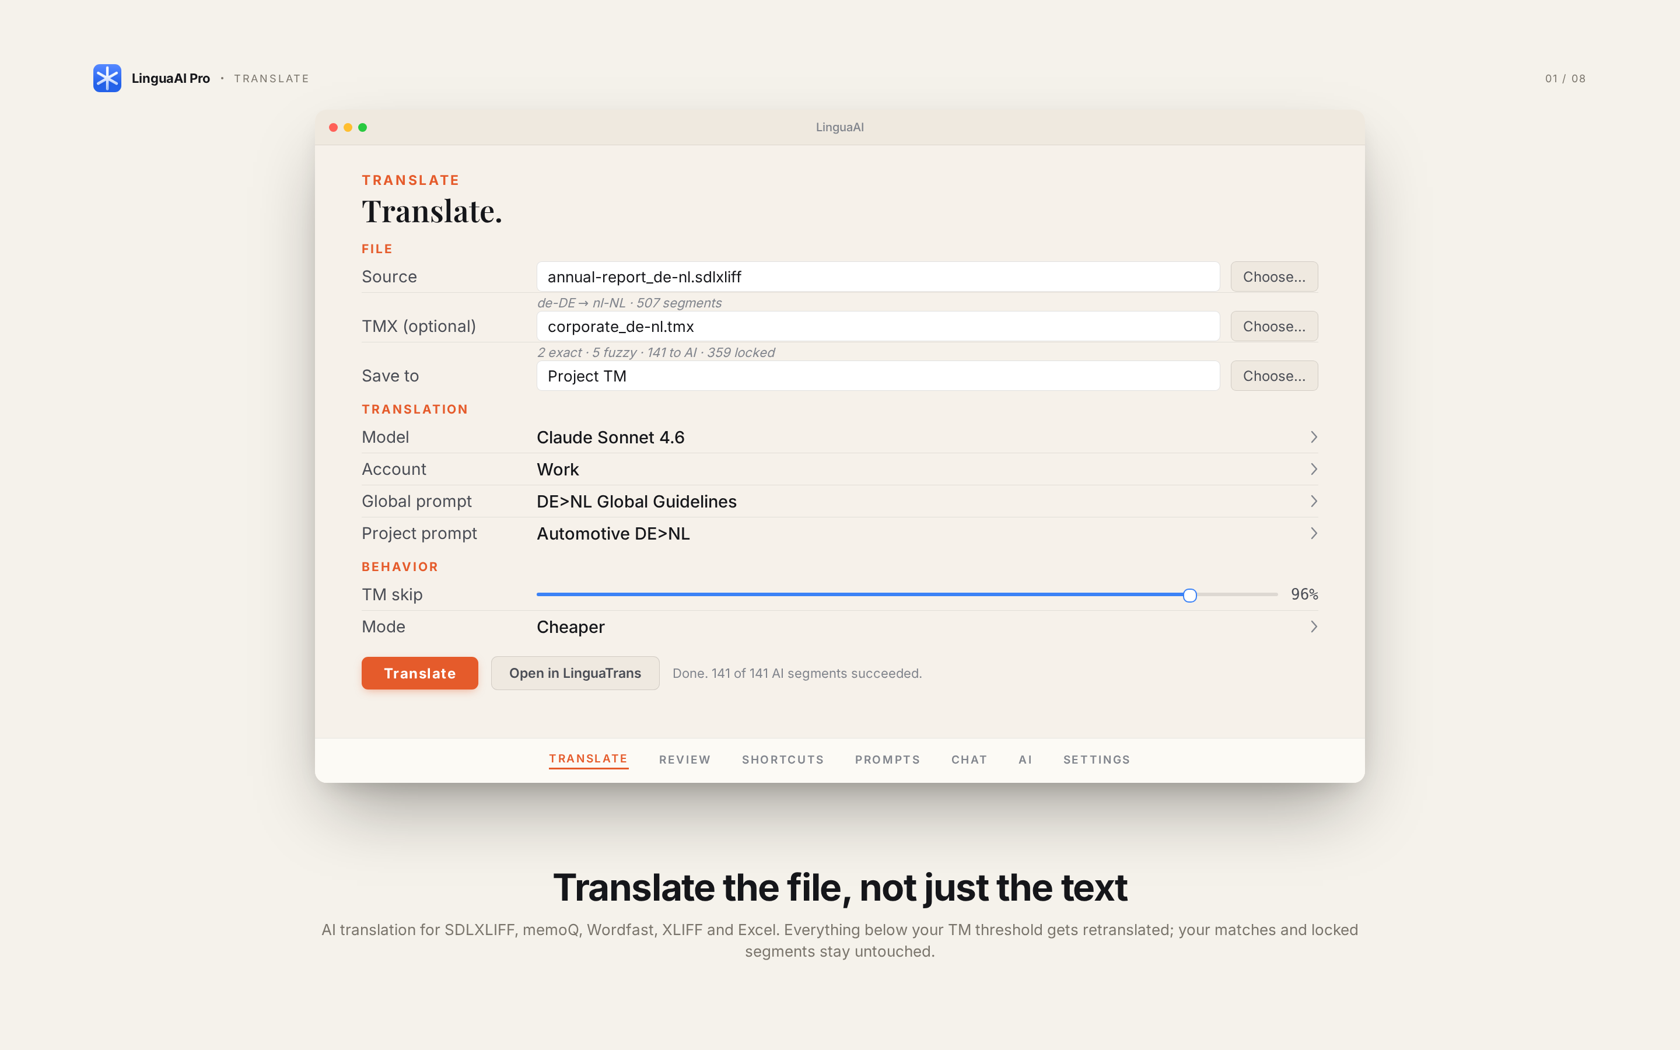
Task: Click the '01 / 08' page counter
Action: [x=1564, y=79]
